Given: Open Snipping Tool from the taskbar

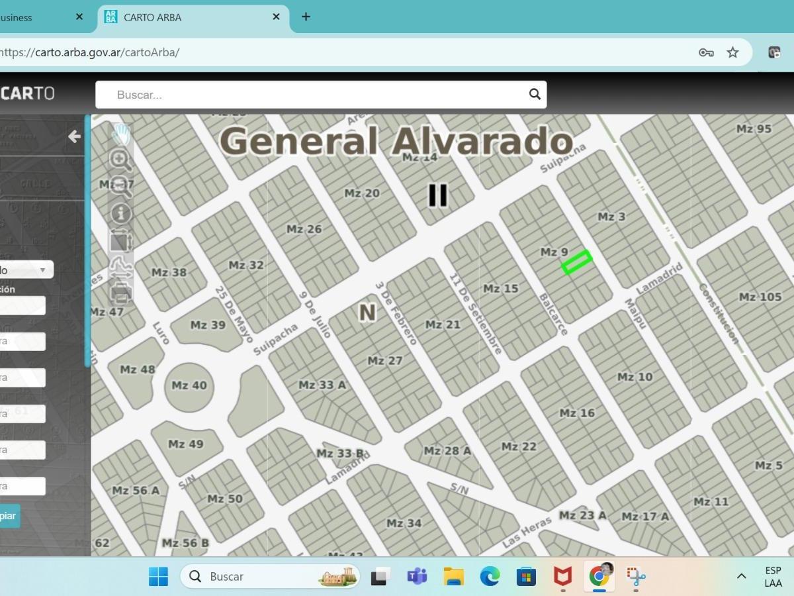Looking at the screenshot, I should tap(636, 576).
